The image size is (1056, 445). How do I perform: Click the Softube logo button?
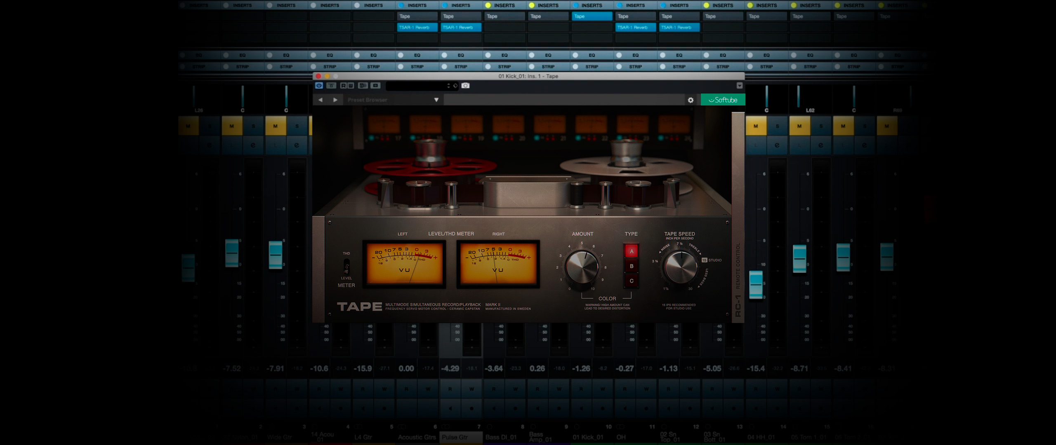pyautogui.click(x=723, y=100)
